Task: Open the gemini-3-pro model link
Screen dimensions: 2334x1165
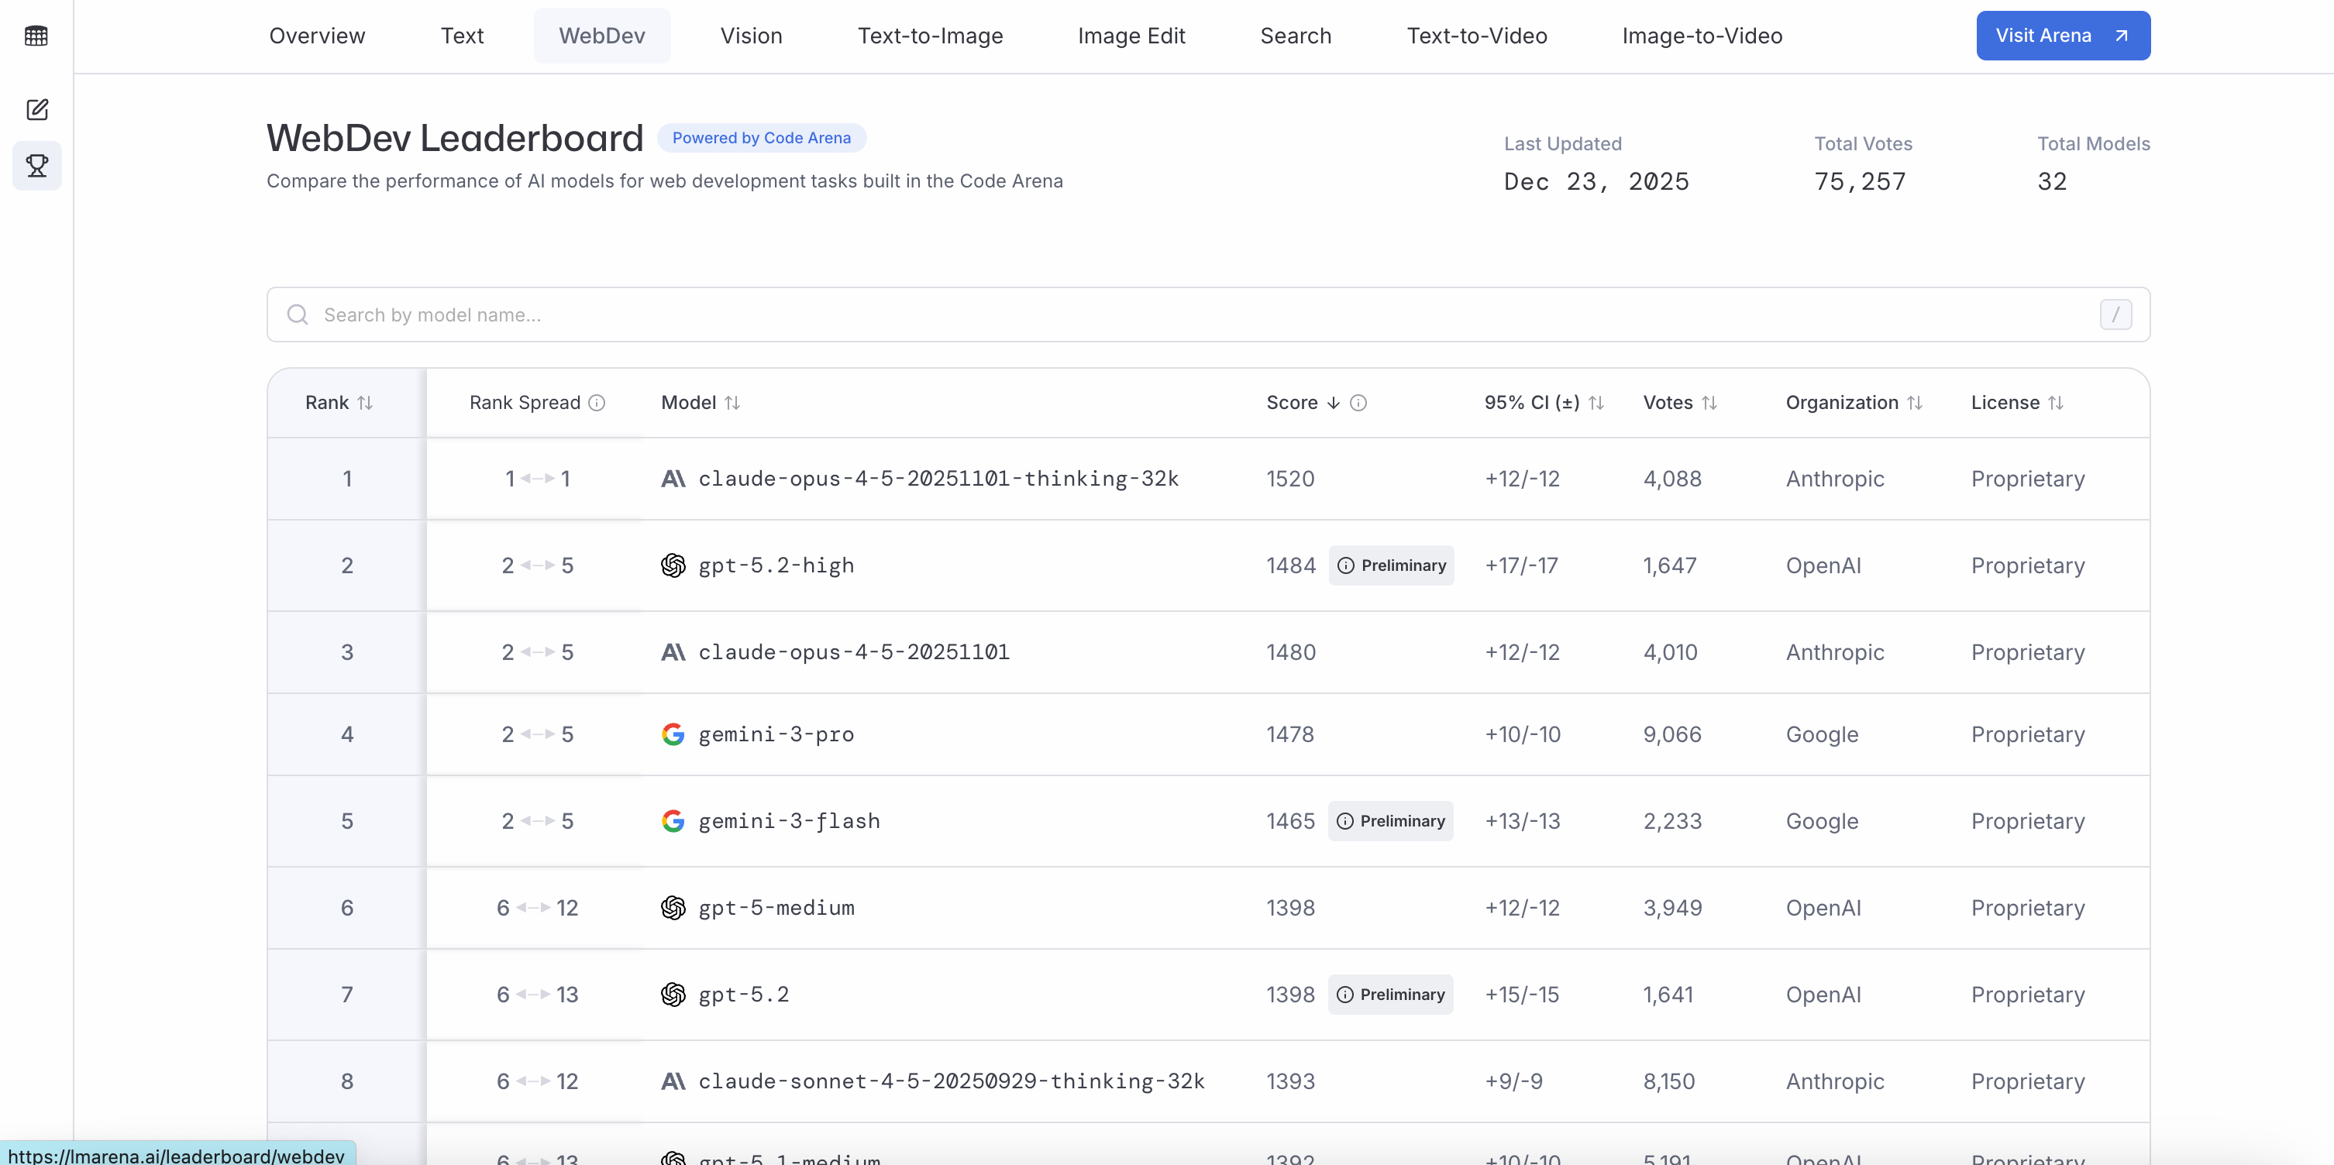Action: (x=776, y=734)
